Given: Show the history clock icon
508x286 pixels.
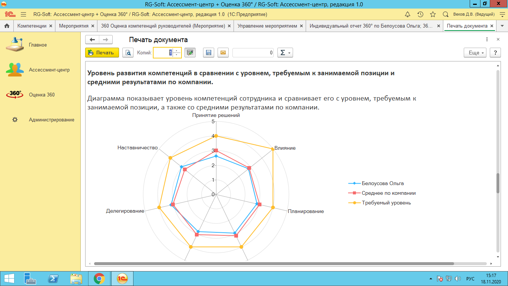Looking at the screenshot, I should 420,15.
